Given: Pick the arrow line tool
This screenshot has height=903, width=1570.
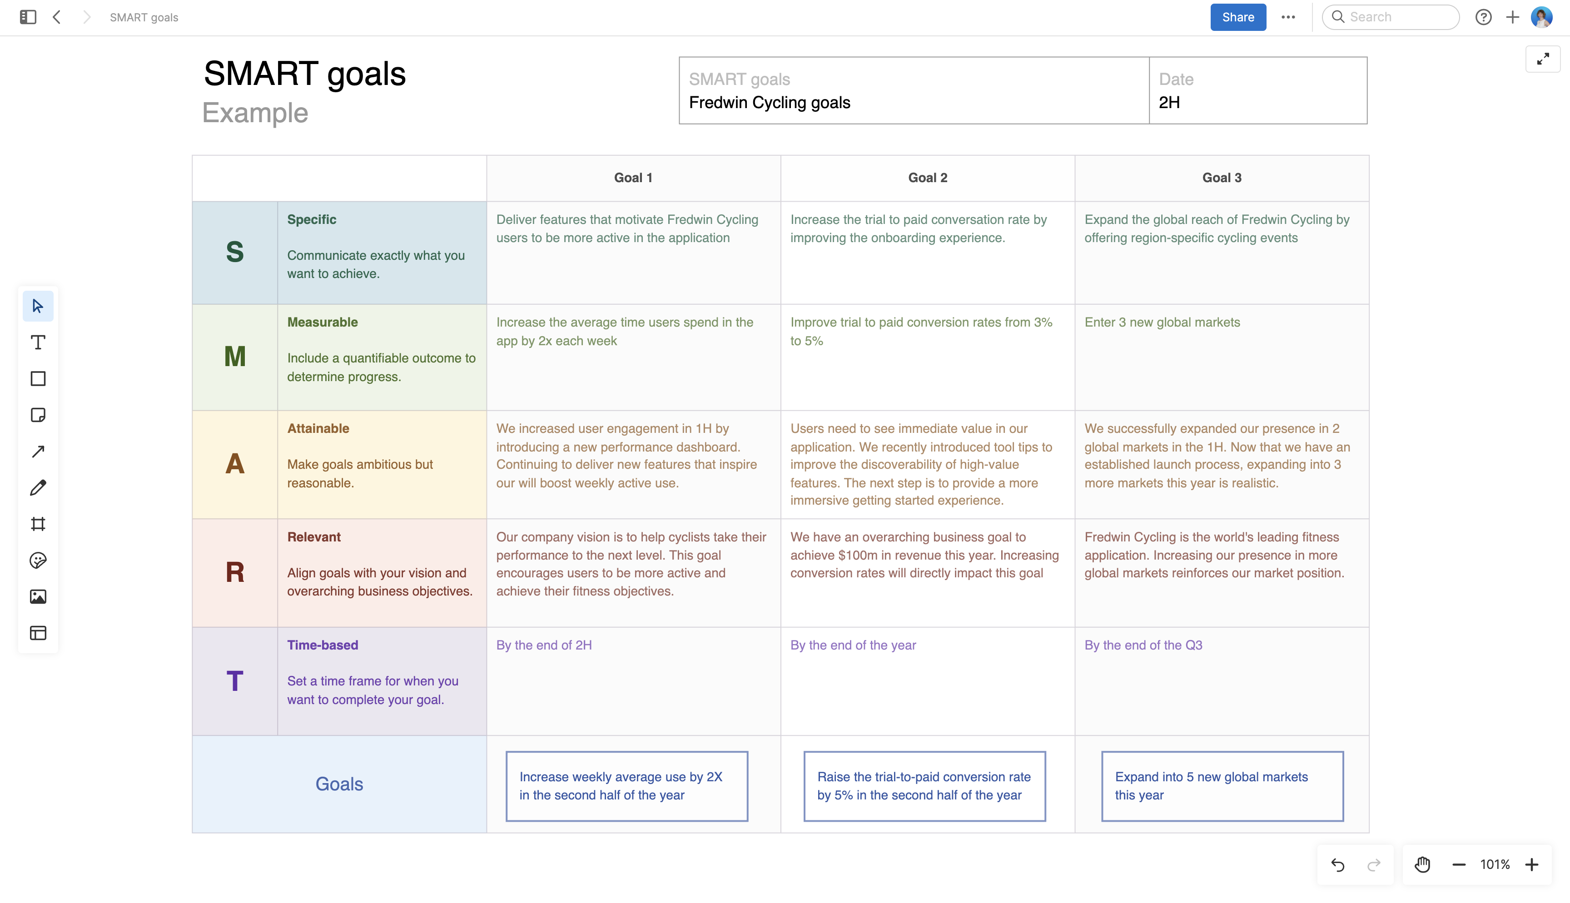Looking at the screenshot, I should click(x=38, y=451).
